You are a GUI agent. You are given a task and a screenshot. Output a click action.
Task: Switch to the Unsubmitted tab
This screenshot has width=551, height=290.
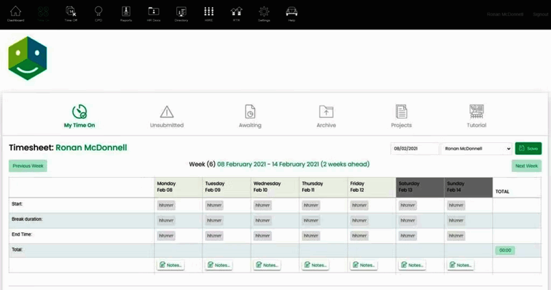pos(167,115)
